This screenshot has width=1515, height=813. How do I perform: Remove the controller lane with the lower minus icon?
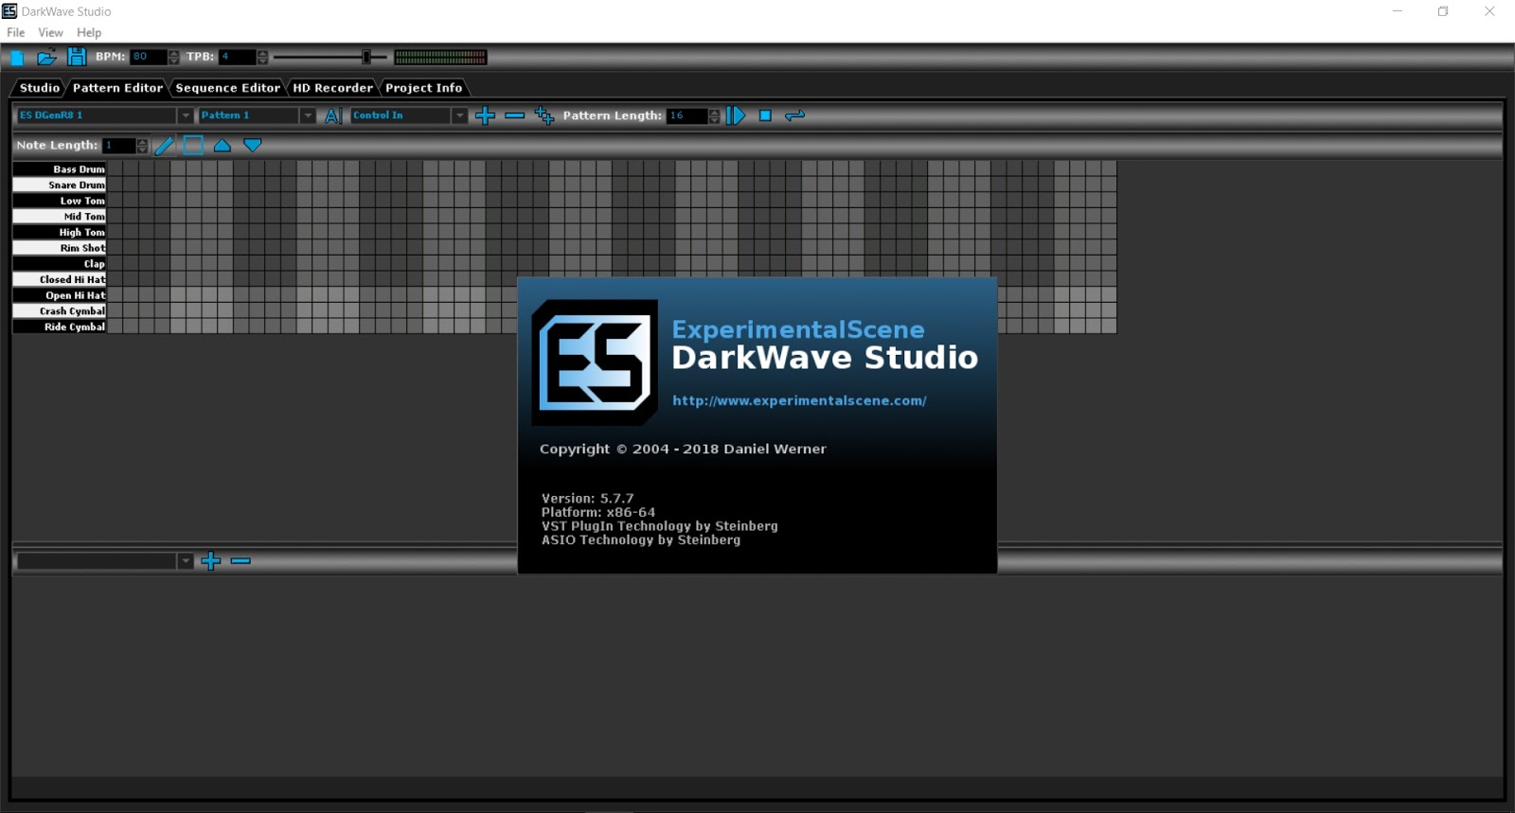click(241, 561)
